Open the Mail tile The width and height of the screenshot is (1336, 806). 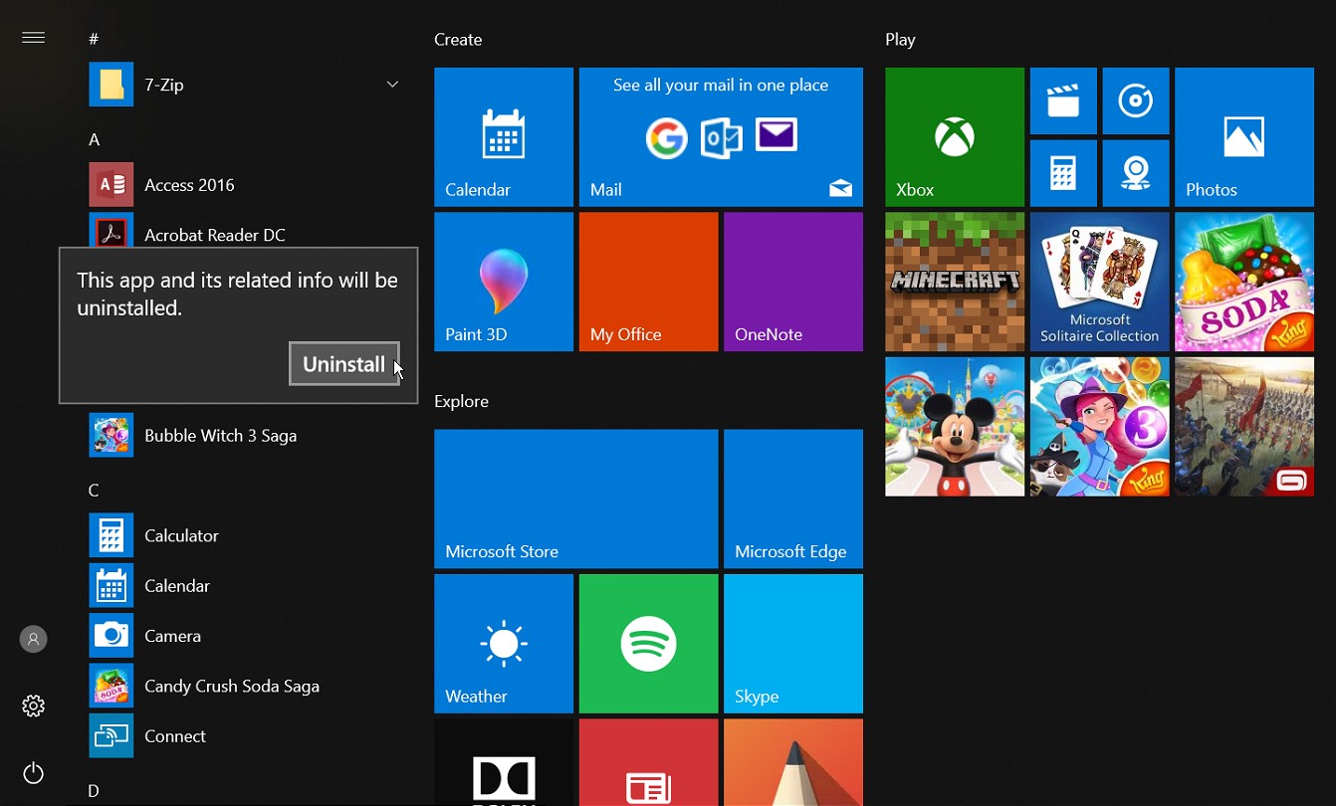[721, 137]
